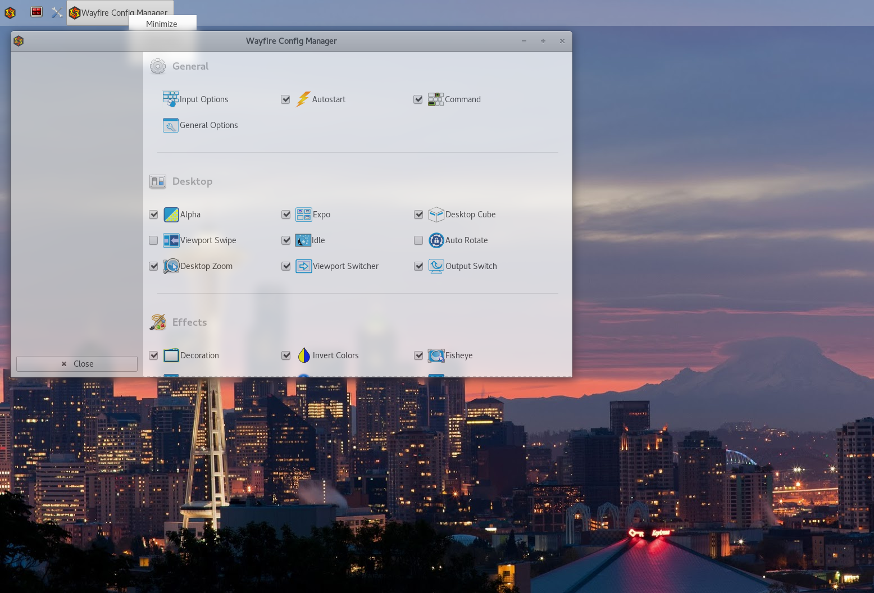Select Minimize from the taskbar menu
Viewport: 874px width, 593px height.
click(x=162, y=24)
